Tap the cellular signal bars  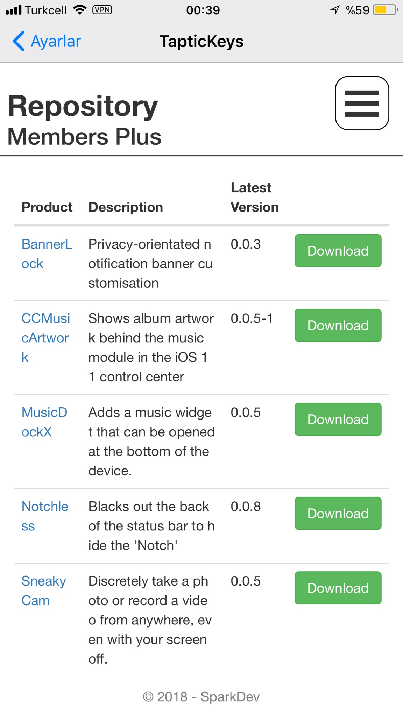pos(14,10)
